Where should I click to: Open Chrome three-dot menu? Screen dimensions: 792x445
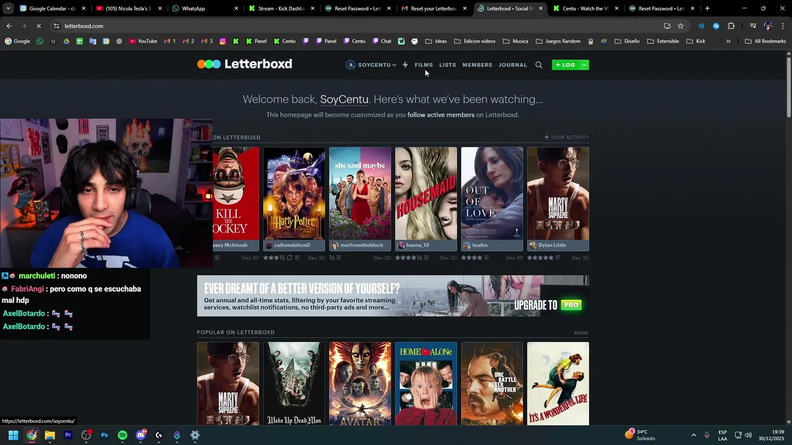pos(783,26)
